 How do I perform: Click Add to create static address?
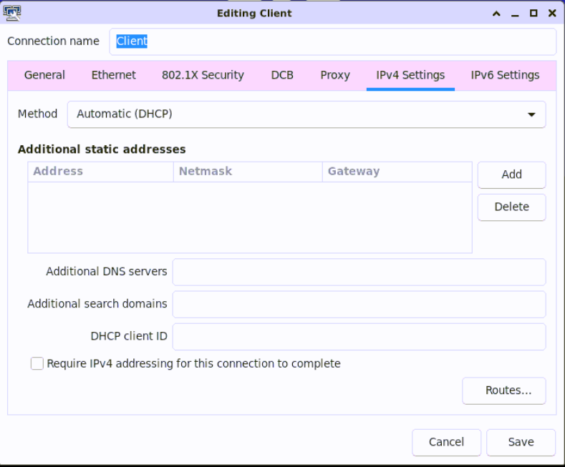(x=511, y=174)
